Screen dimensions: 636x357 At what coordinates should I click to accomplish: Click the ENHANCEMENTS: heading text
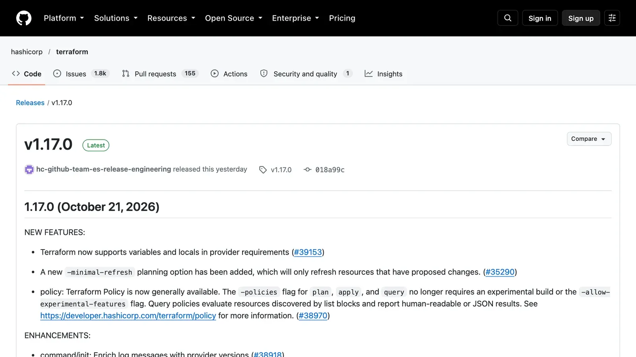pyautogui.click(x=58, y=336)
